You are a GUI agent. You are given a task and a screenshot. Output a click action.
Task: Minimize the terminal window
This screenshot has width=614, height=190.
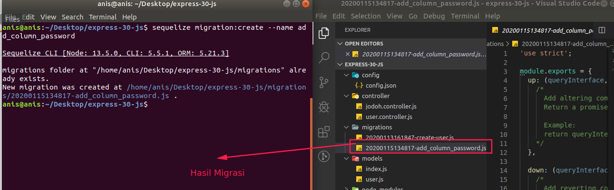(x=287, y=4)
